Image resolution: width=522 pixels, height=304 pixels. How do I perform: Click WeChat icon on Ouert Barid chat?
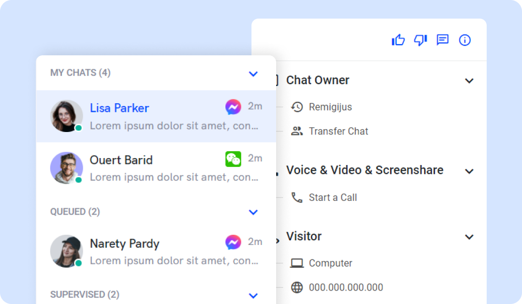233,159
